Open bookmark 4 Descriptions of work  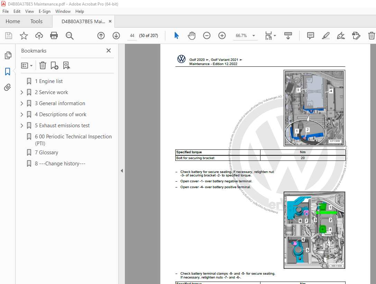coord(61,114)
